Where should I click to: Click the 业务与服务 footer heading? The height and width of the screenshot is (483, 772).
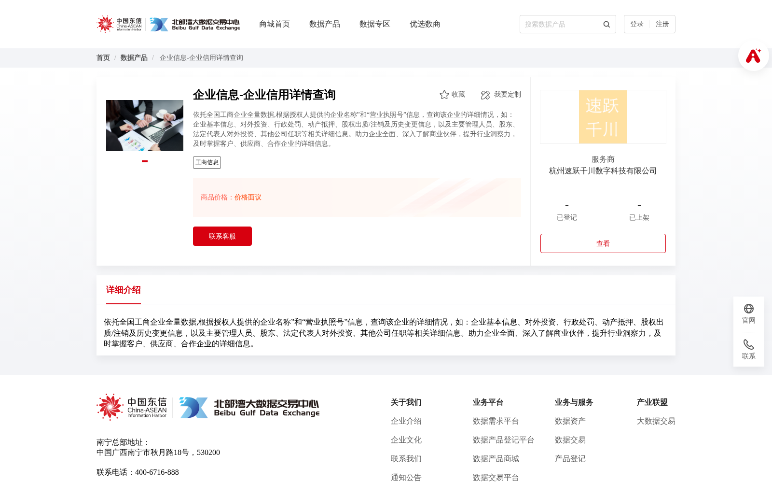coord(574,402)
